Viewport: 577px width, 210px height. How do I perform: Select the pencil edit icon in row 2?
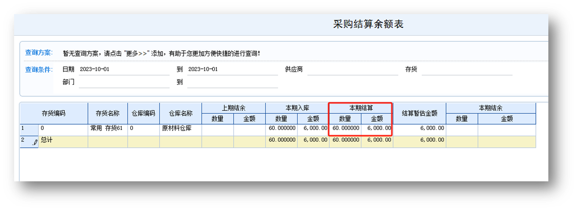point(35,142)
